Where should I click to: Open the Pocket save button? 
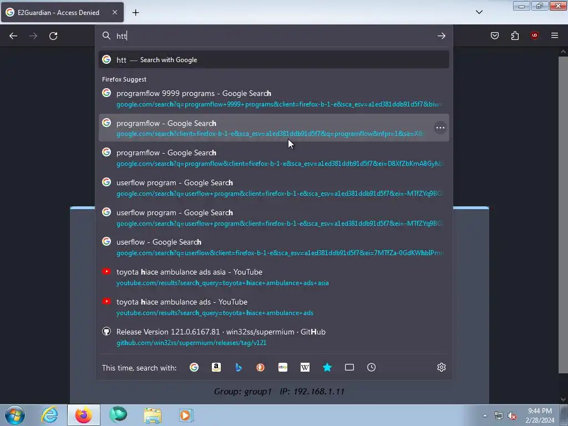point(494,35)
